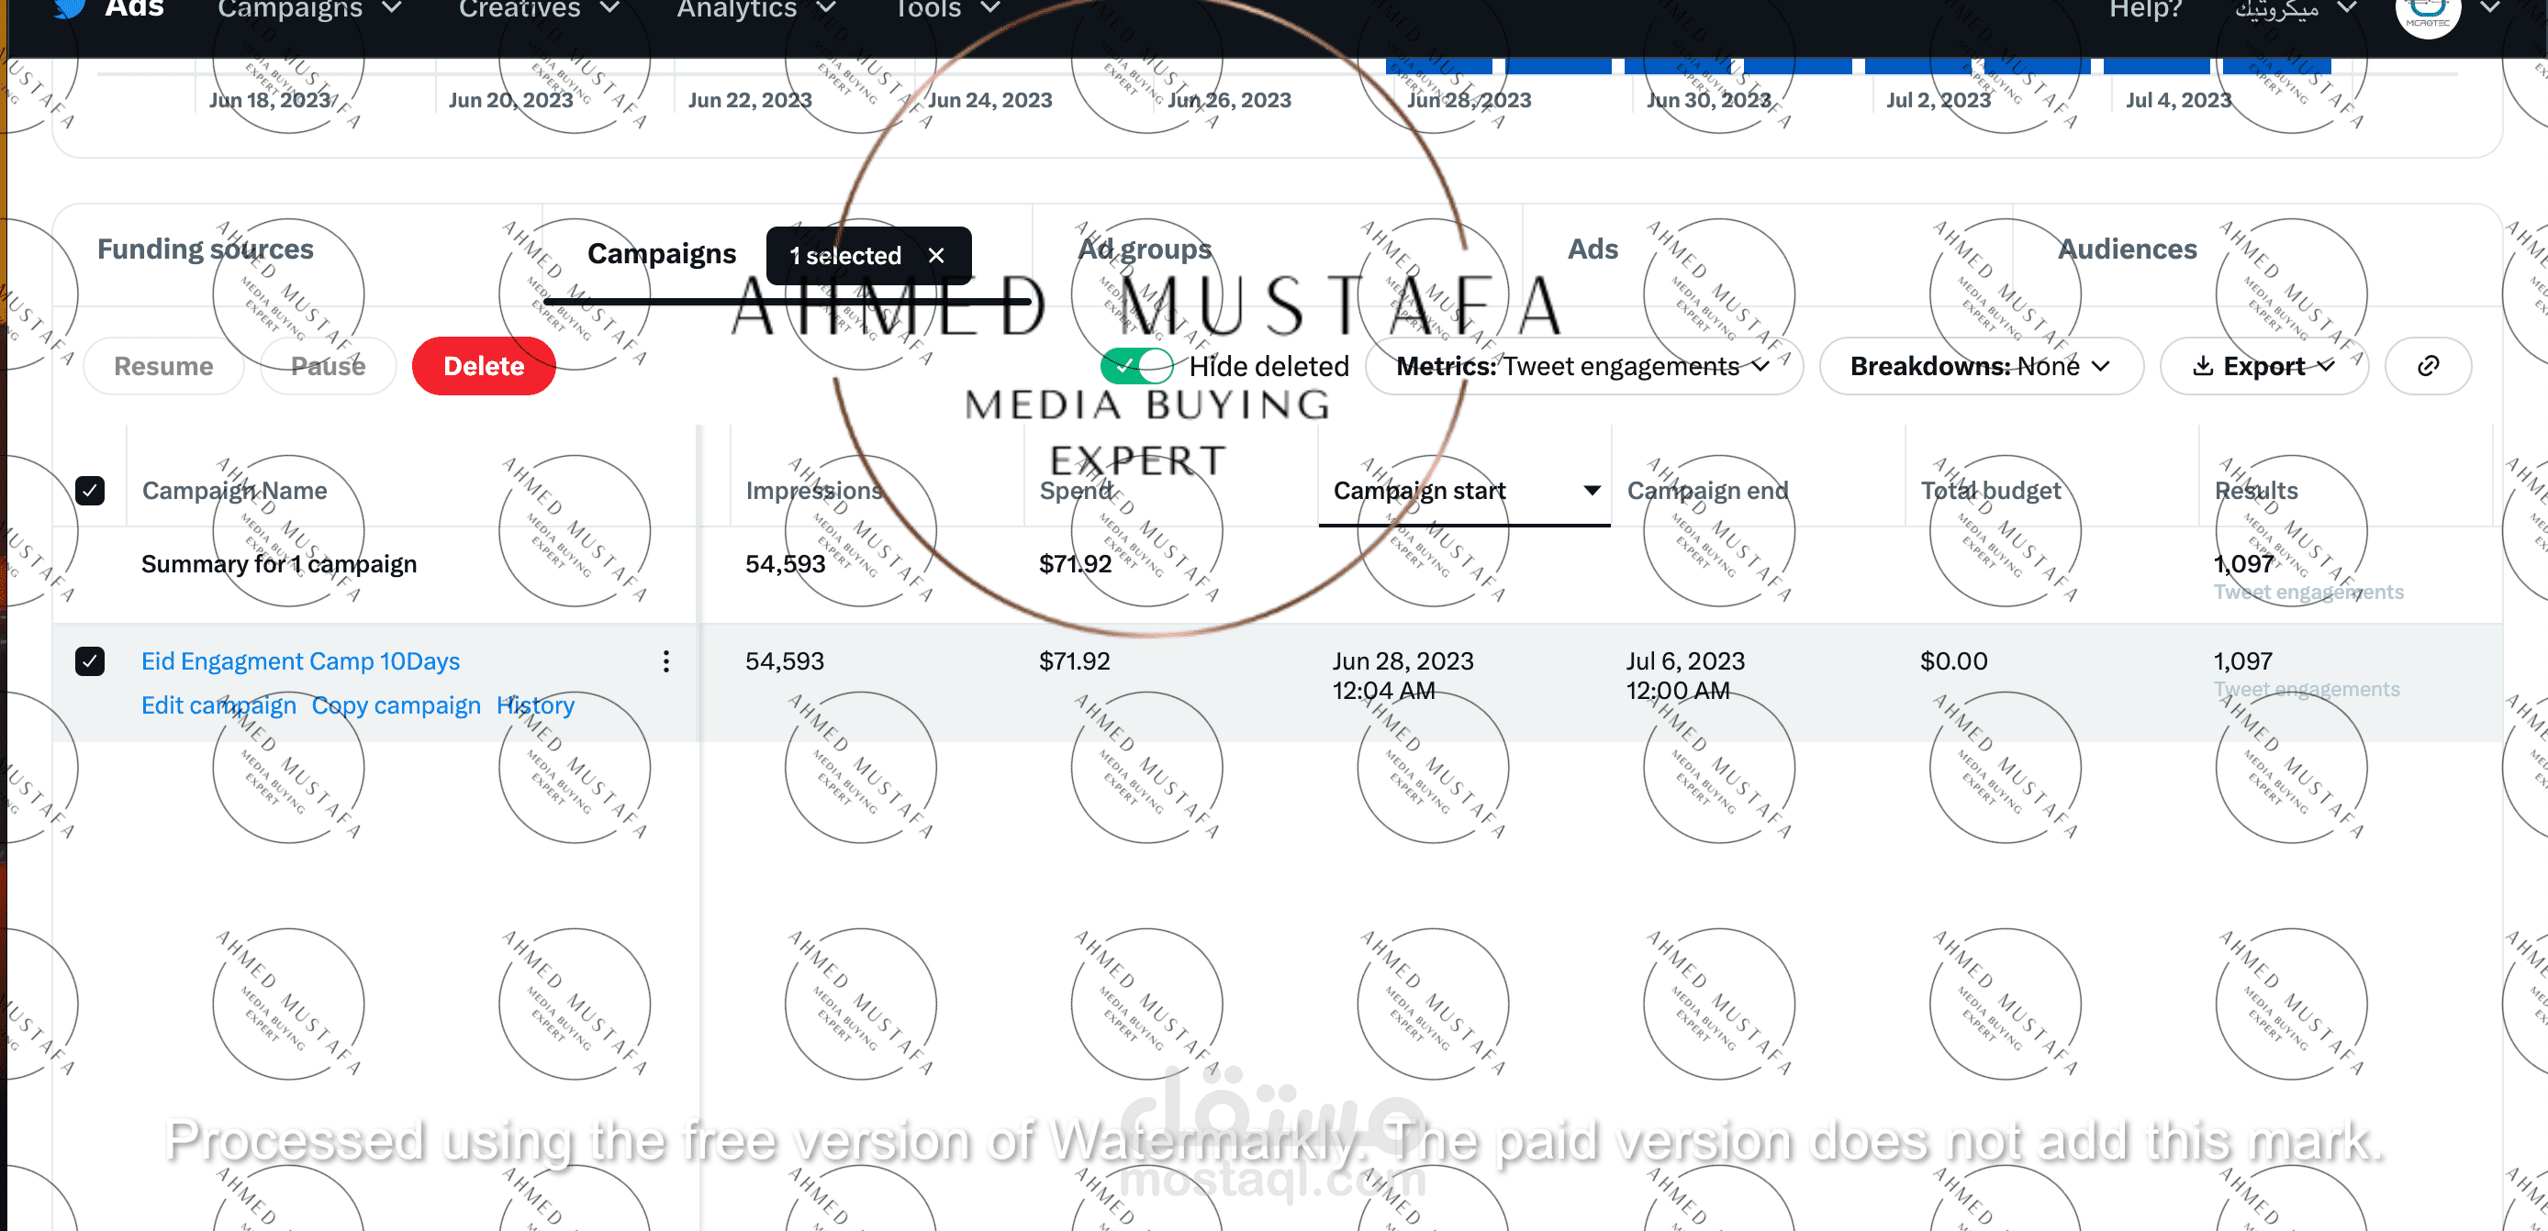Click the $0.00 total budget value

pos(1953,660)
